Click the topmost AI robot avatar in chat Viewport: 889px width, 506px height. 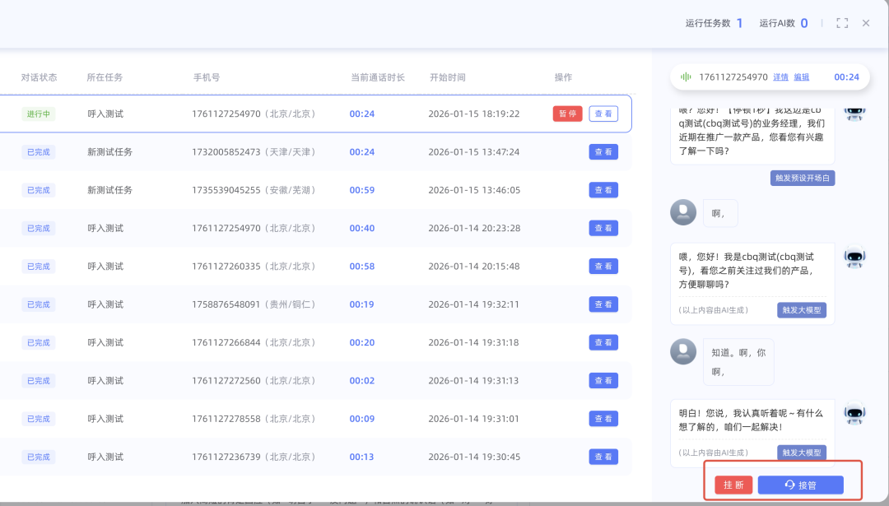tap(855, 112)
